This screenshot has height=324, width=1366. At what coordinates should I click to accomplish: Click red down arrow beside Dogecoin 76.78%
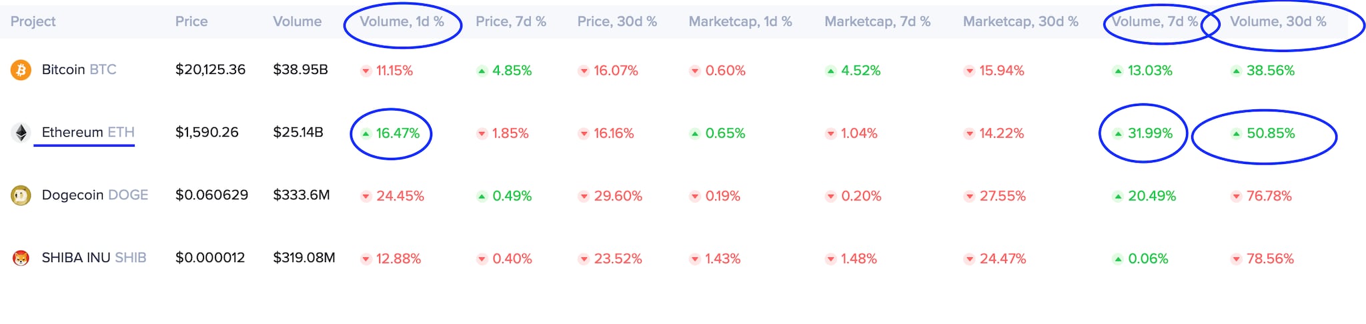pos(1236,196)
